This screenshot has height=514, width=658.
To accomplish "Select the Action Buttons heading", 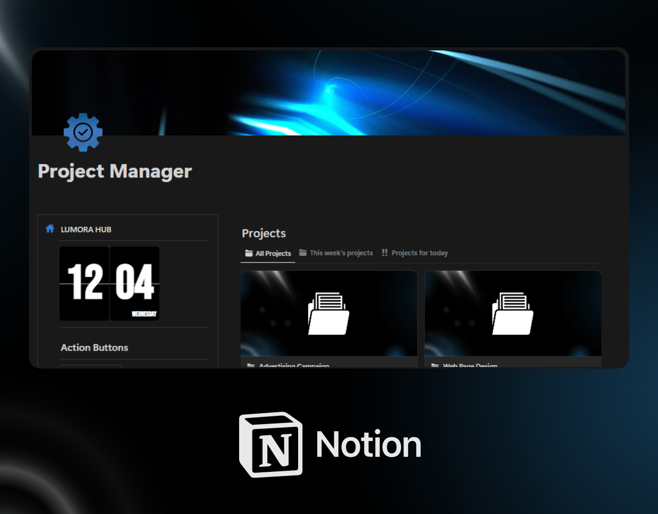I will coord(95,347).
